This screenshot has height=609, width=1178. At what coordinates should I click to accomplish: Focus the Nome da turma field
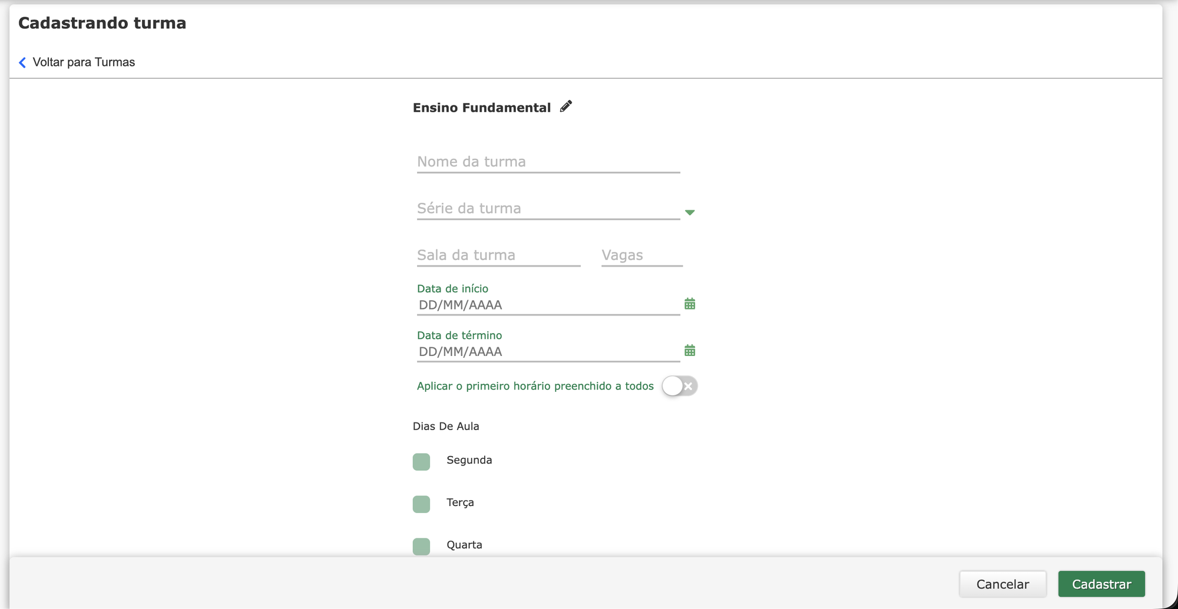(x=548, y=162)
